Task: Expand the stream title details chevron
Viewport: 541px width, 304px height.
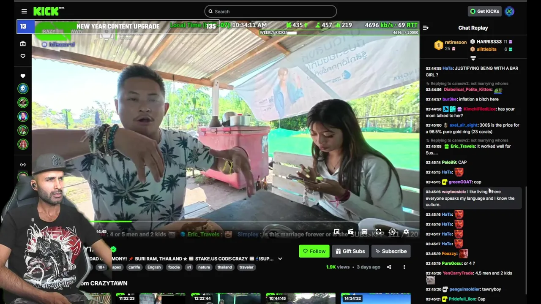Action: tap(280, 258)
